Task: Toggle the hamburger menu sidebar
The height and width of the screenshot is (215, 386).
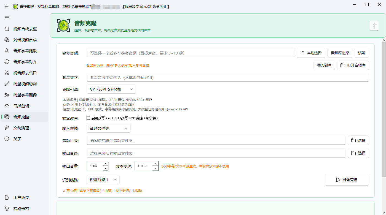Action: (x=7, y=18)
